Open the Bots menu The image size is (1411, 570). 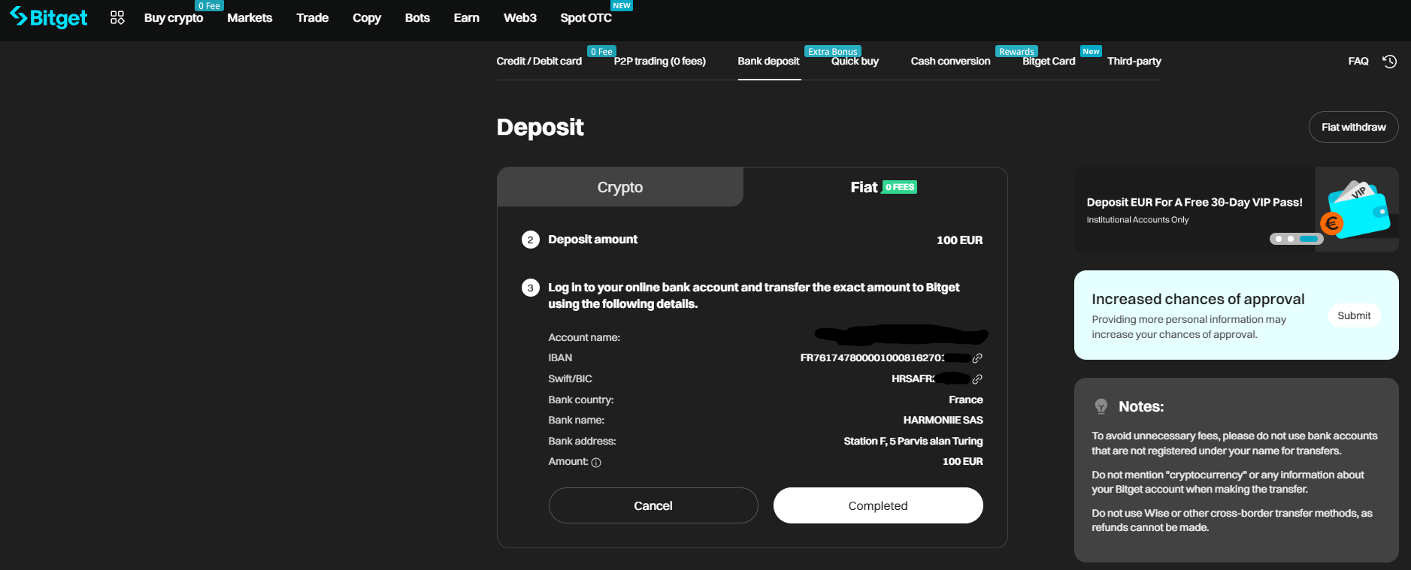tap(417, 17)
